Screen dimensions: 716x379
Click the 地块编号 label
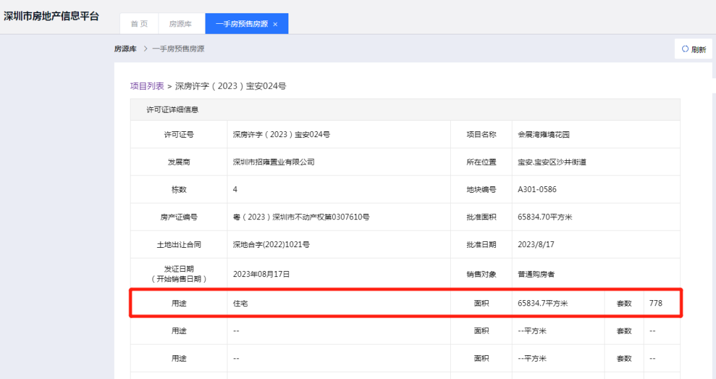click(481, 189)
